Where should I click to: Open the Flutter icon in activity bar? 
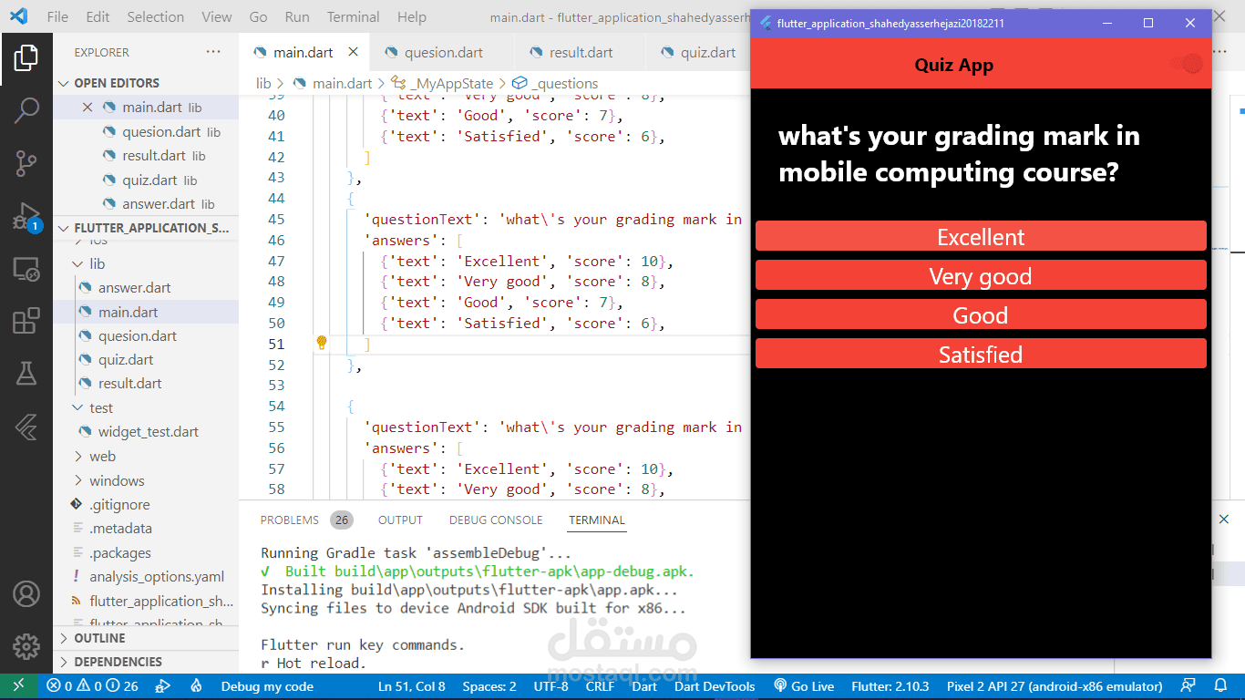[x=26, y=427]
